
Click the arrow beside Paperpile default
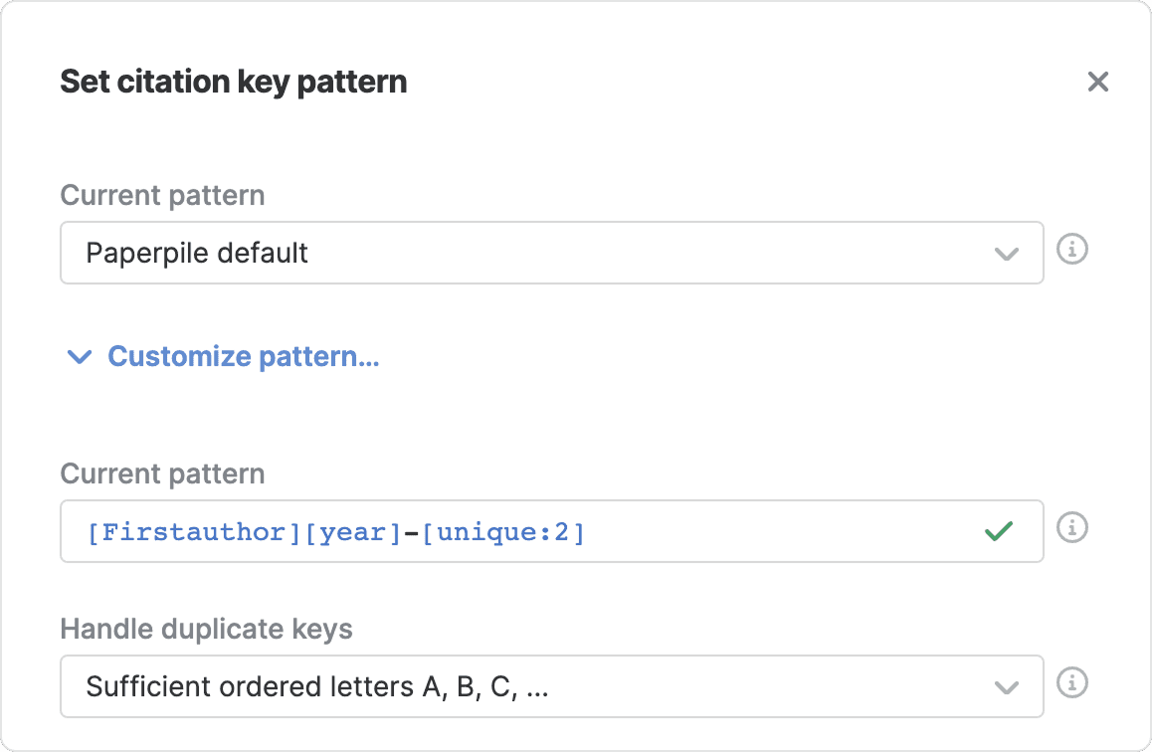point(1007,254)
